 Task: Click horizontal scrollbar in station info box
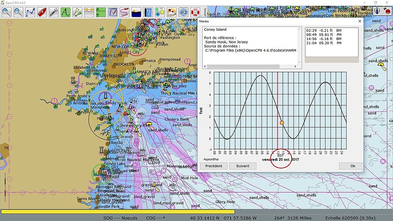tap(243, 66)
